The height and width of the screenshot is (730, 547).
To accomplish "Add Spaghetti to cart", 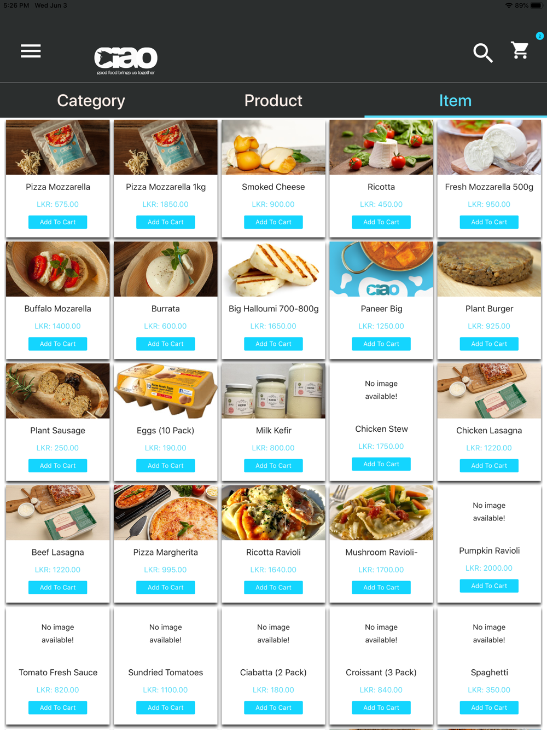I will tap(489, 708).
